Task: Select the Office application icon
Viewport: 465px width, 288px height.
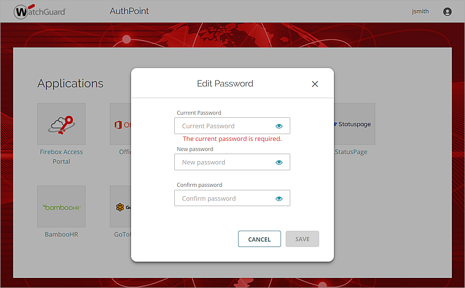Action: coord(121,123)
